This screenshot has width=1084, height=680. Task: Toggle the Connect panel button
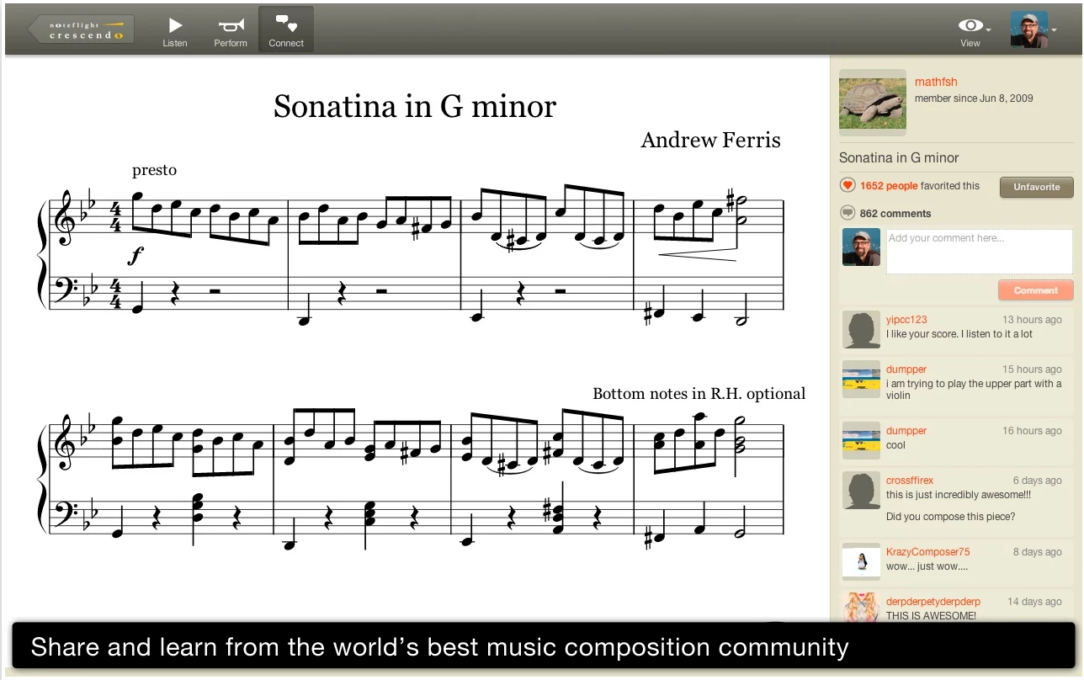tap(286, 30)
